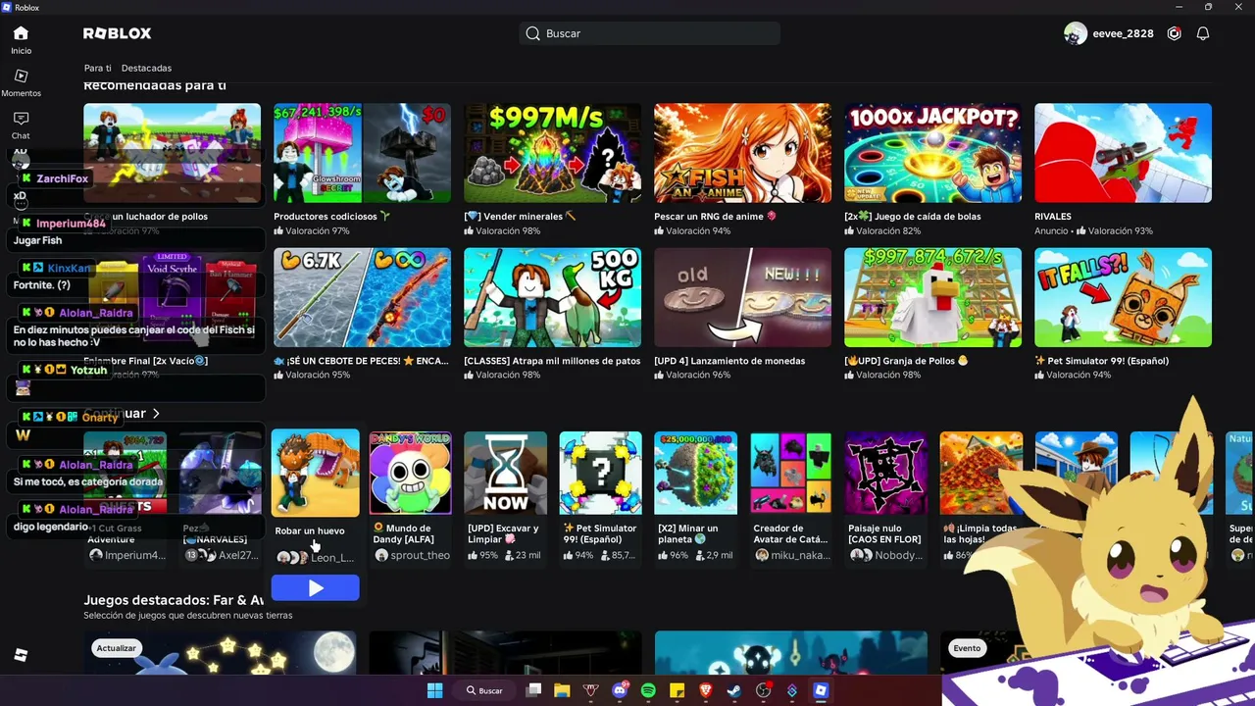Open Pescar un RNG de anime thumbnail
This screenshot has width=1255, height=706.
click(x=742, y=153)
